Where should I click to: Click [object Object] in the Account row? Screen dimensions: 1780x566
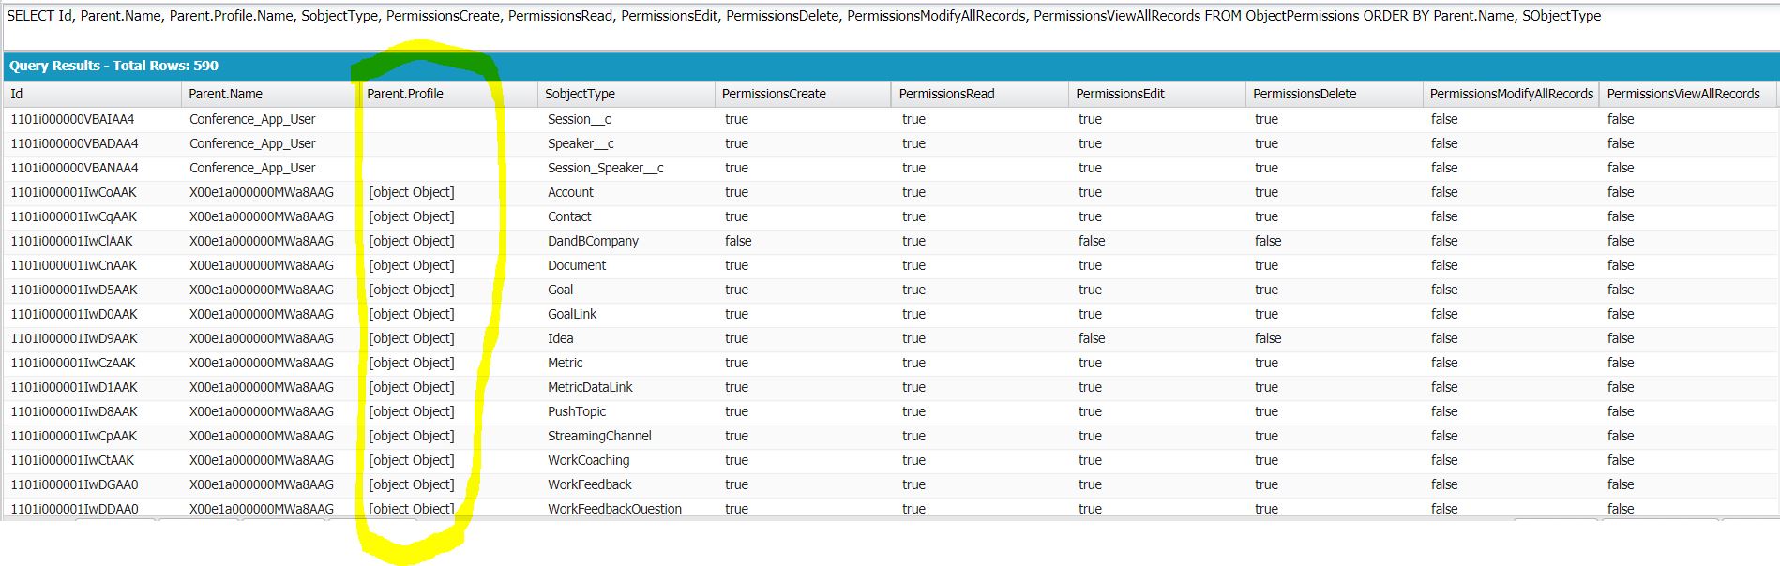click(x=411, y=192)
